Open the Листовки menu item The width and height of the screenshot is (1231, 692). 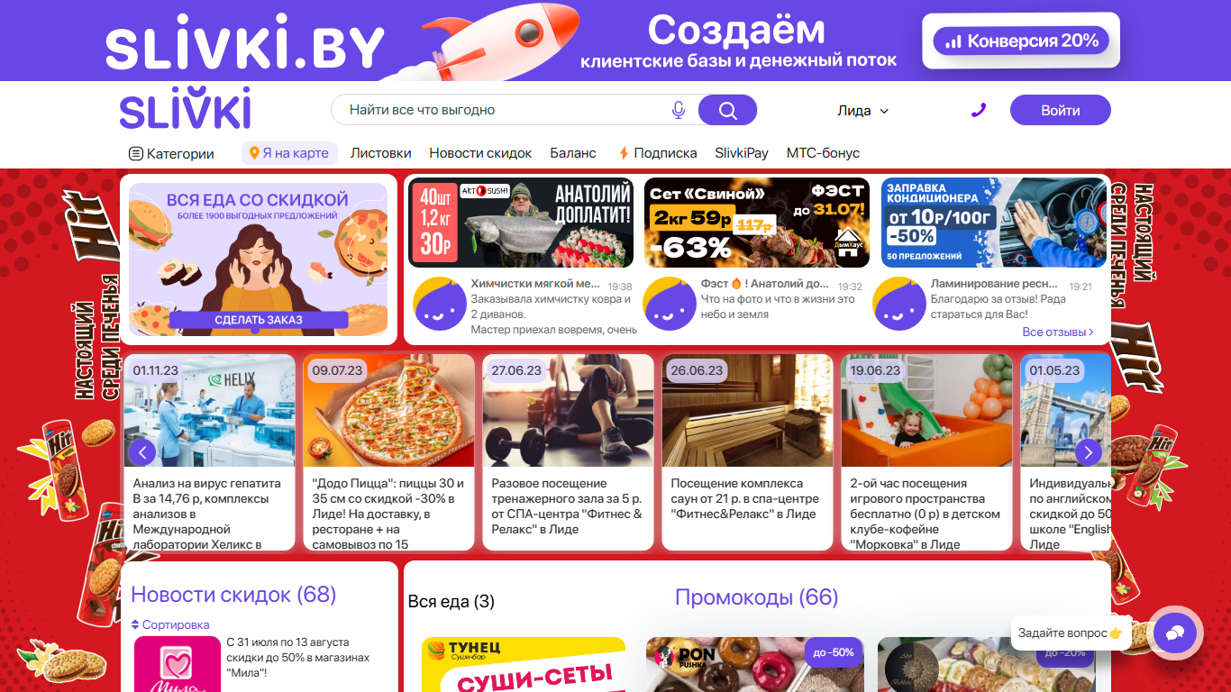tap(380, 153)
